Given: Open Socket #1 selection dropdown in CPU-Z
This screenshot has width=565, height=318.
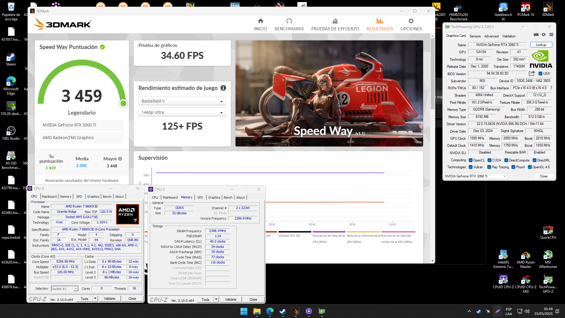Looking at the screenshot, I should pos(64,289).
